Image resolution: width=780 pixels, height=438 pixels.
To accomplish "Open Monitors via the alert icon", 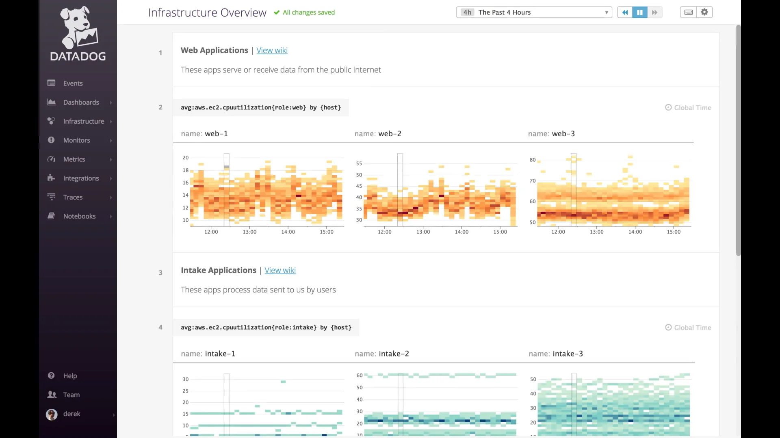I will [x=51, y=140].
